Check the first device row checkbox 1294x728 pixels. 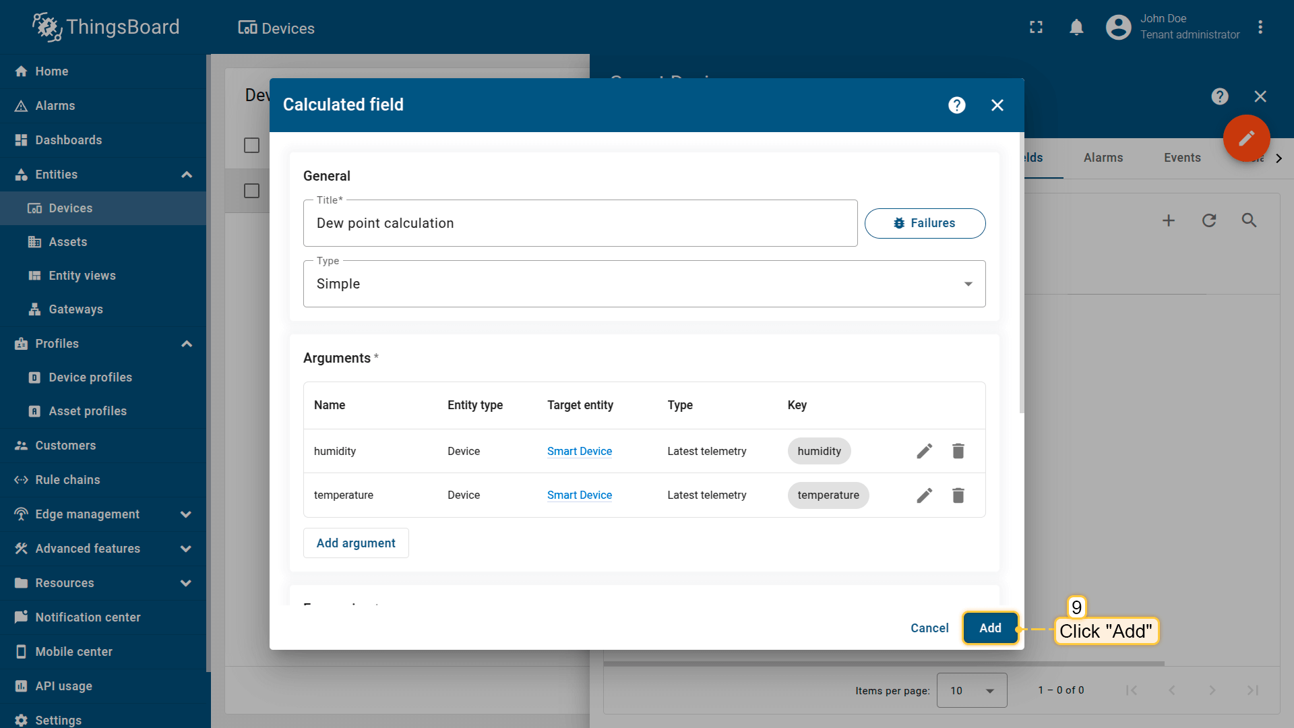[251, 191]
